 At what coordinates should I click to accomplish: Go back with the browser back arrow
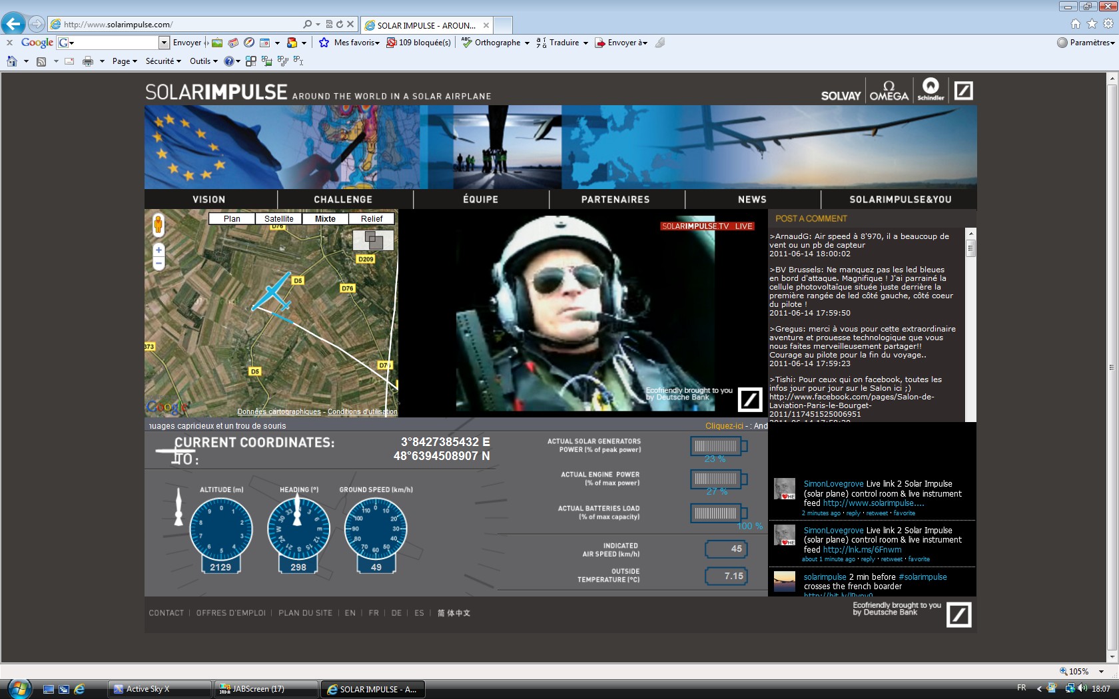[x=13, y=24]
